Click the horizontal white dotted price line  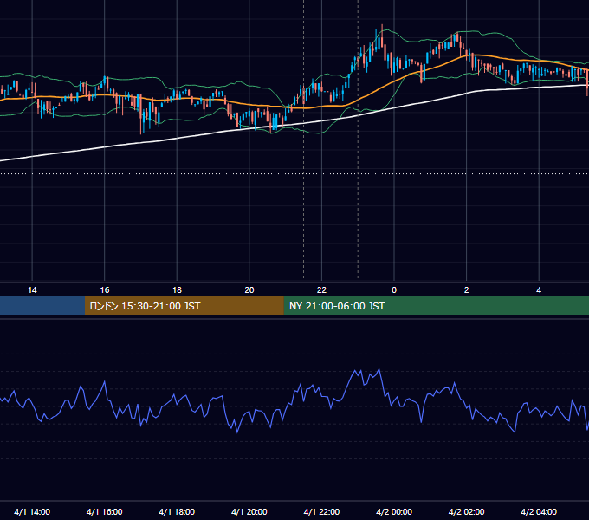(x=294, y=173)
